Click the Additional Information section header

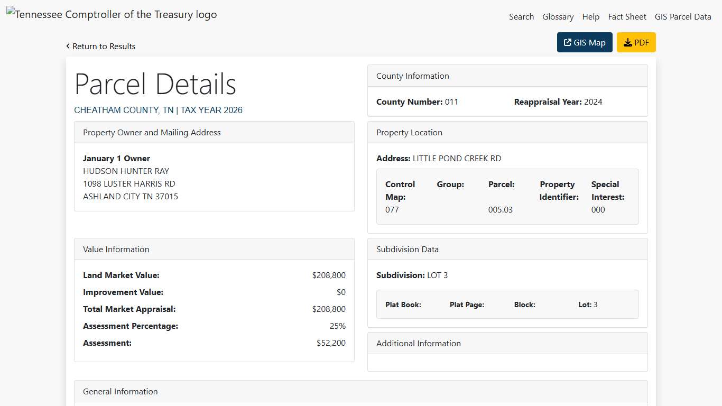(x=419, y=343)
